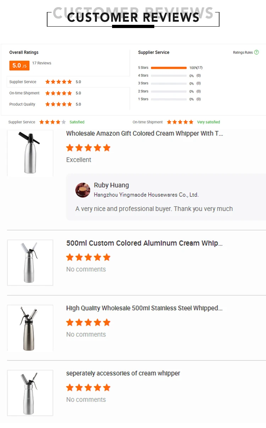Open 'High Quality Wholesale 500ml Stainless Steel Whipped' link
The image size is (266, 428).
(144, 308)
